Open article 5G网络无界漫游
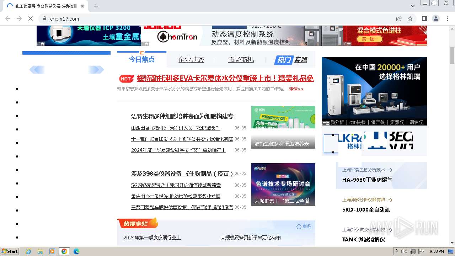Viewport: 455px width, 256px height. 176,185
